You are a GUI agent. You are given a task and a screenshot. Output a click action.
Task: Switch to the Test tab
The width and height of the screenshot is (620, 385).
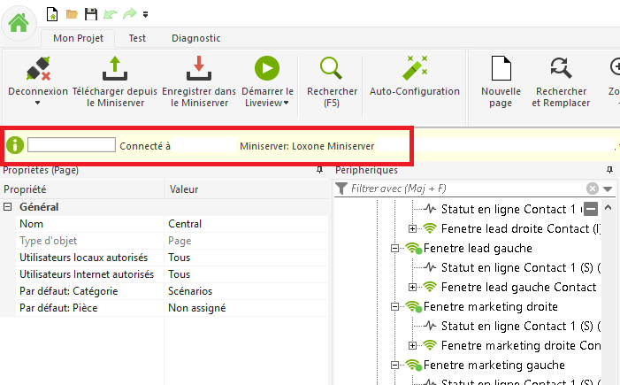(x=137, y=38)
